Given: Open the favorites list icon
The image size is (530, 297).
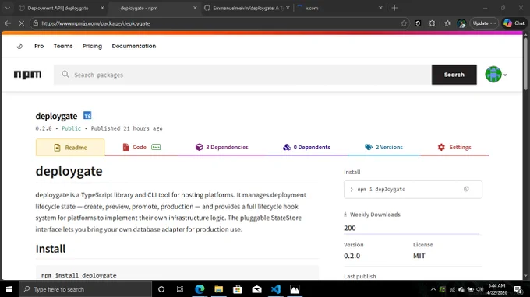Looking at the screenshot, I should pos(447,23).
